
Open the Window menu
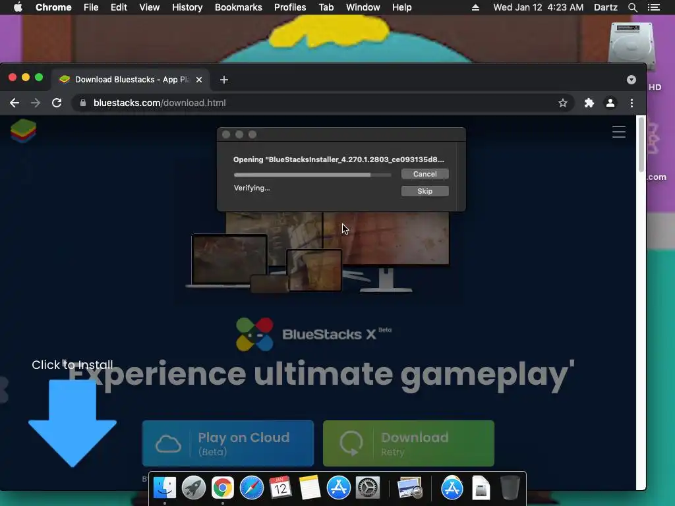363,7
